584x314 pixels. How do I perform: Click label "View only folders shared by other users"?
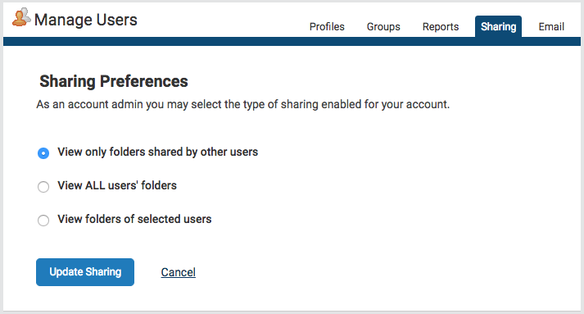pyautogui.click(x=157, y=152)
